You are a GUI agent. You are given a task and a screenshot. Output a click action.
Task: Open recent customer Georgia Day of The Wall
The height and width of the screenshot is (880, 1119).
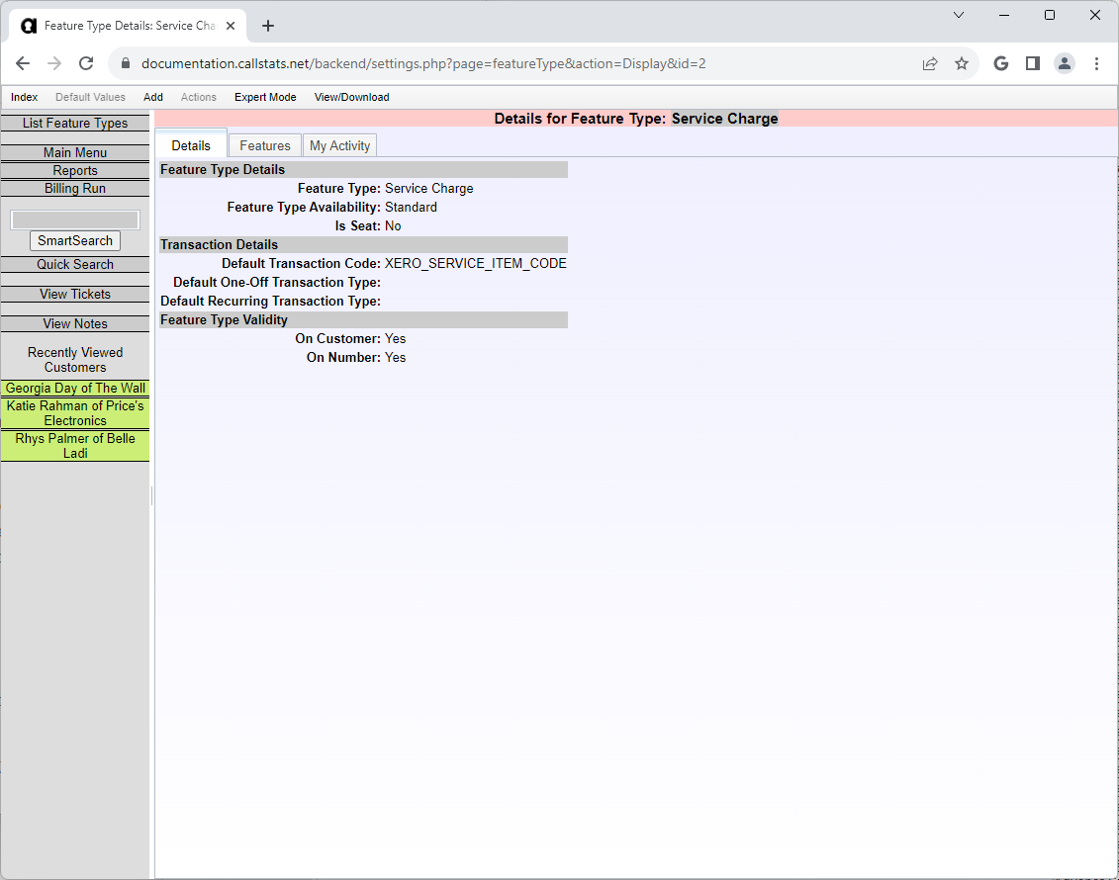pos(75,389)
